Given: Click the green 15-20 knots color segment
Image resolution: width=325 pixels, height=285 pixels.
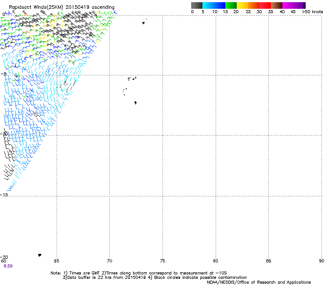Looking at the screenshot, I should (231, 5).
